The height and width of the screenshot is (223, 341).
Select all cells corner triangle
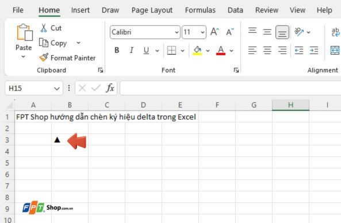(x=10, y=105)
